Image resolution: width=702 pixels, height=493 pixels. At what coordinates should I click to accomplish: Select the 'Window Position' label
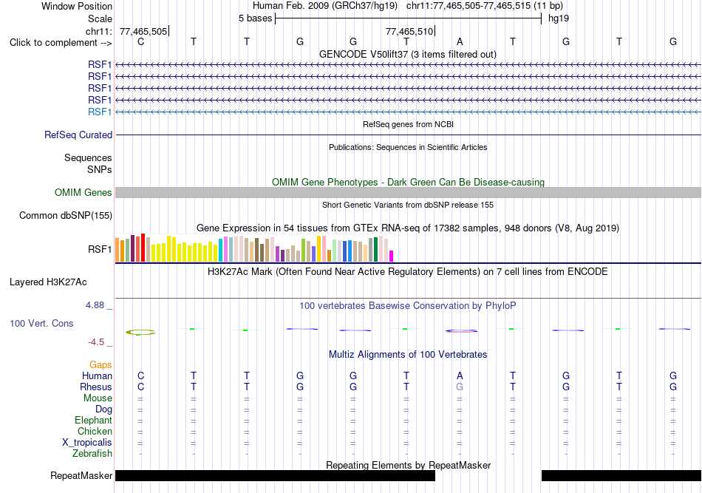pyautogui.click(x=77, y=6)
